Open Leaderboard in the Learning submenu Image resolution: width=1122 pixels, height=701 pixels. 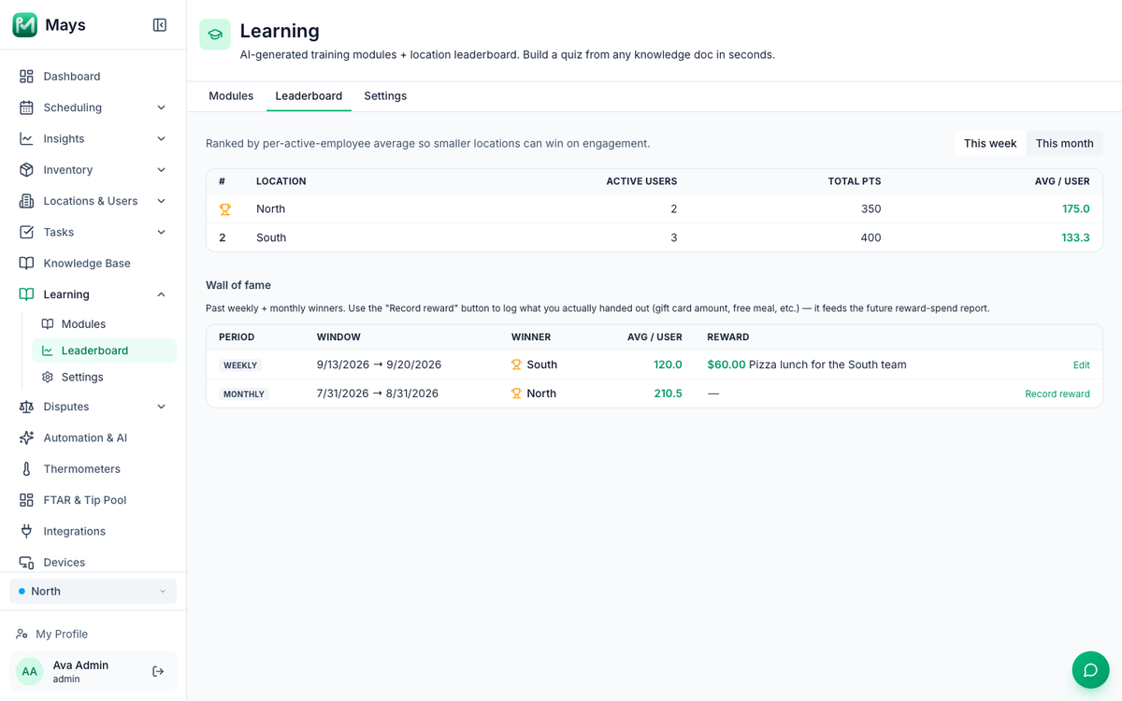pyautogui.click(x=104, y=350)
